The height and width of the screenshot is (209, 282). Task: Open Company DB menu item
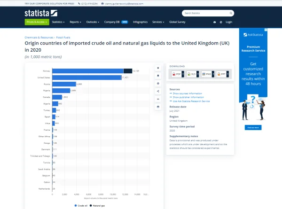[x=112, y=22]
